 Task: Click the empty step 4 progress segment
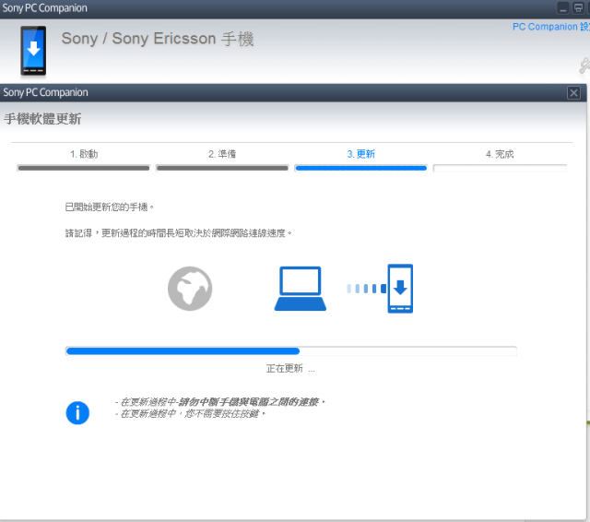pyautogui.click(x=500, y=168)
